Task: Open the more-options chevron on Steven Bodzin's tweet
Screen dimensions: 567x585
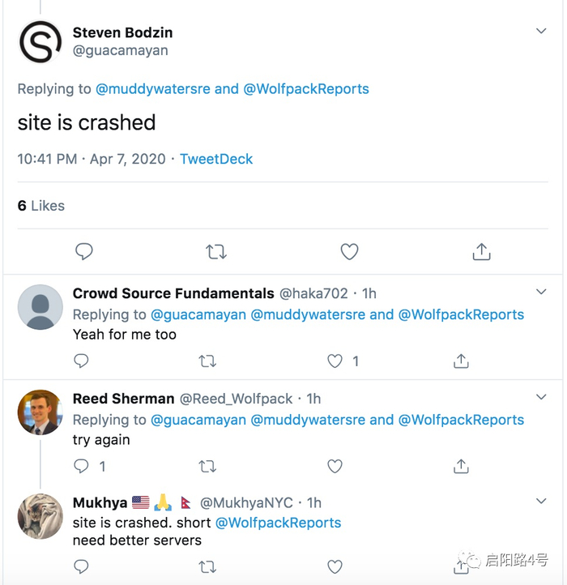Action: click(541, 31)
